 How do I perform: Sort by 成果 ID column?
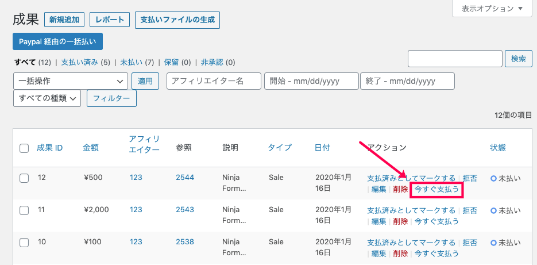click(x=49, y=148)
